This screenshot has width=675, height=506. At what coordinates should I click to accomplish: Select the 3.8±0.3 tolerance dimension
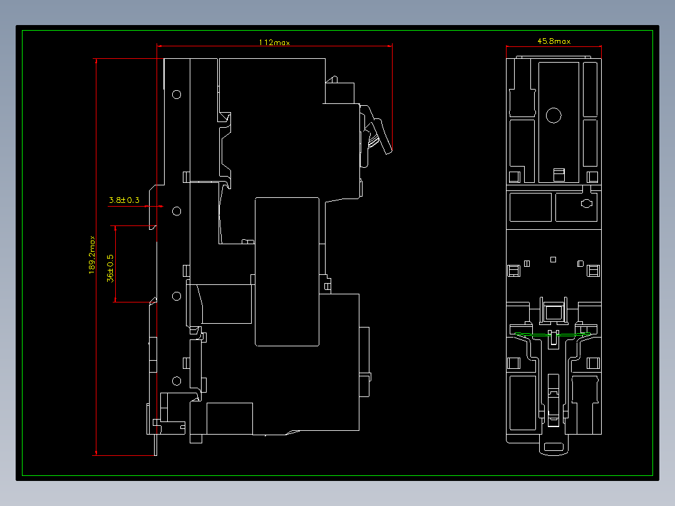tap(124, 200)
